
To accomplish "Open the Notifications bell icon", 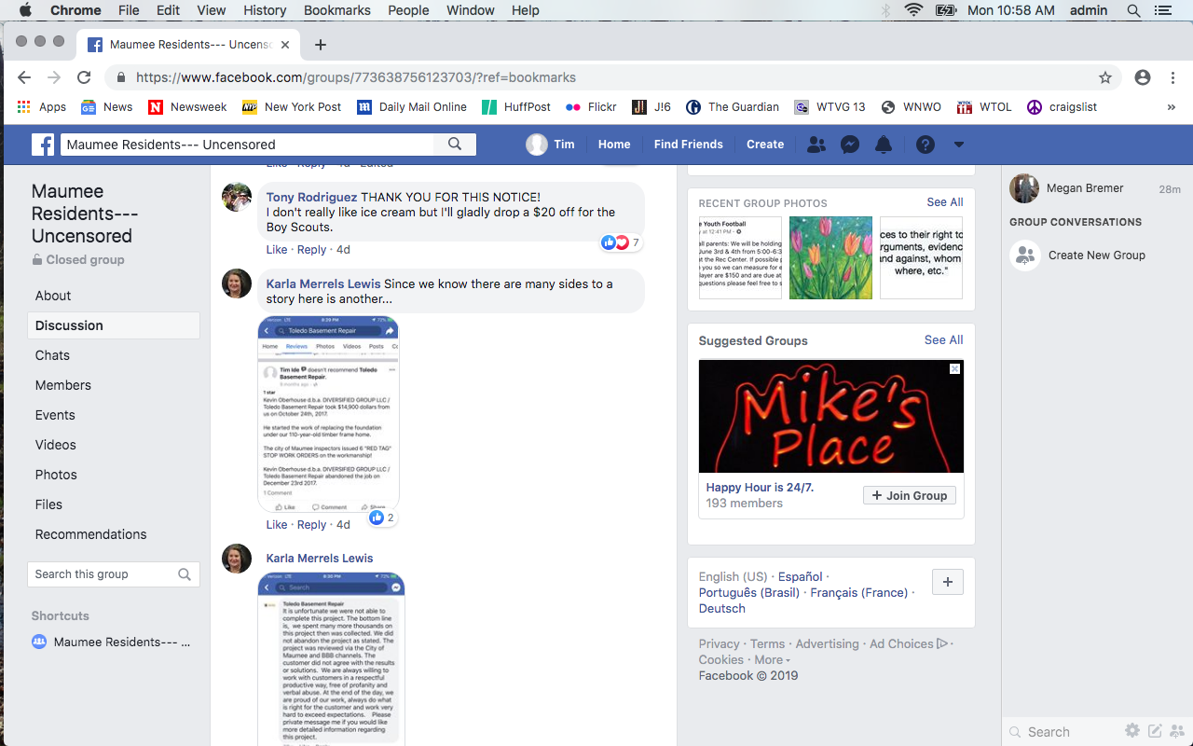I will 884,145.
